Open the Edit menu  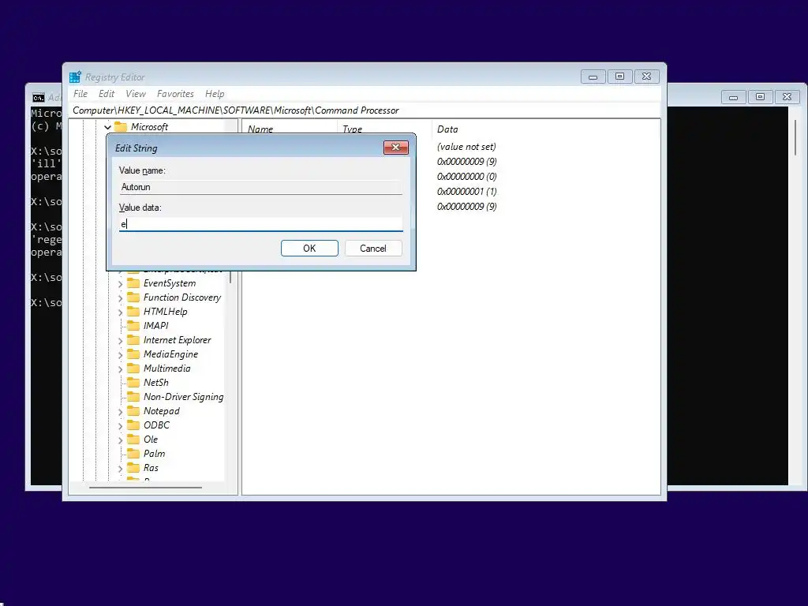107,94
